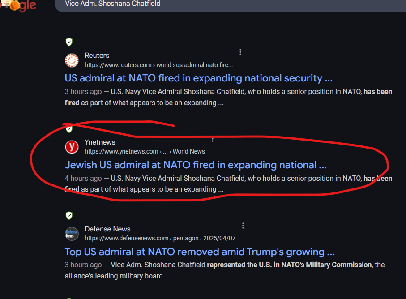
Task: Click the Ynetnews source name
Action: (x=100, y=142)
